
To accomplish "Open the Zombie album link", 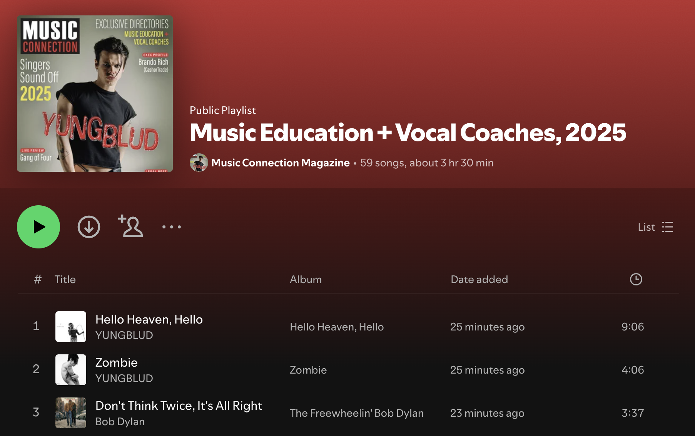I will [308, 370].
